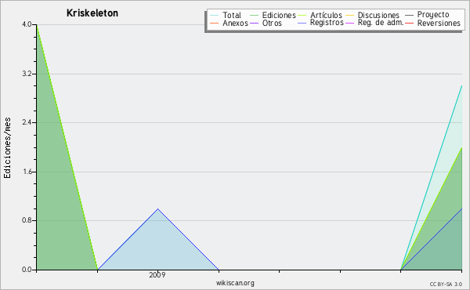Click the 4.0 y-axis value
This screenshot has height=290, width=470.
coord(27,24)
